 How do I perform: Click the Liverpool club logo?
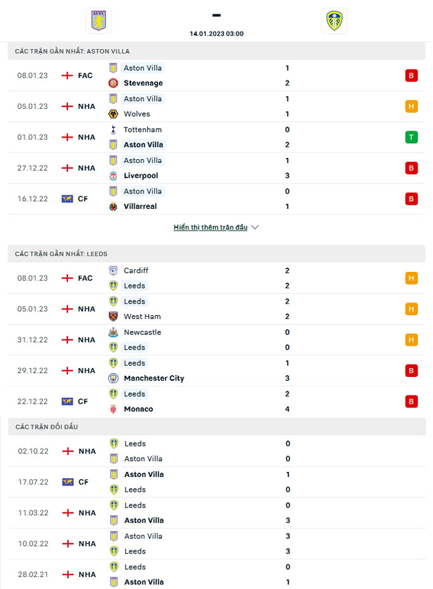113,176
